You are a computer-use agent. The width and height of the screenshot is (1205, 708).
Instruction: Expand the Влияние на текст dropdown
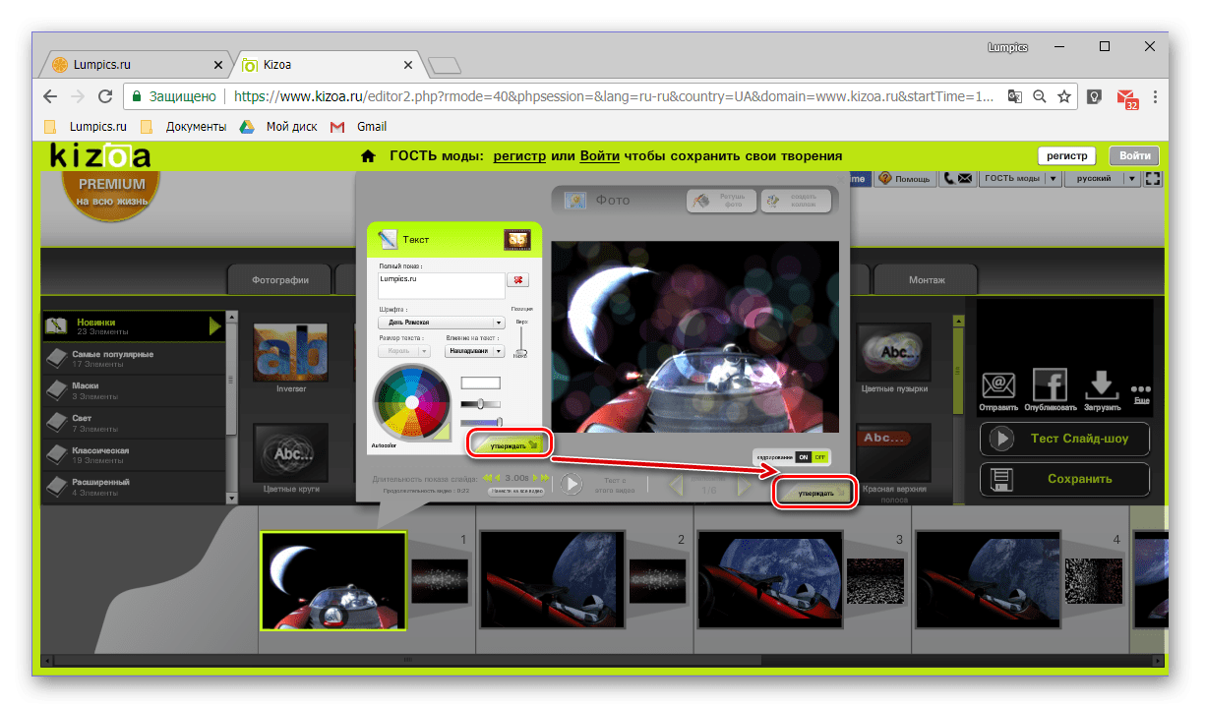[474, 350]
